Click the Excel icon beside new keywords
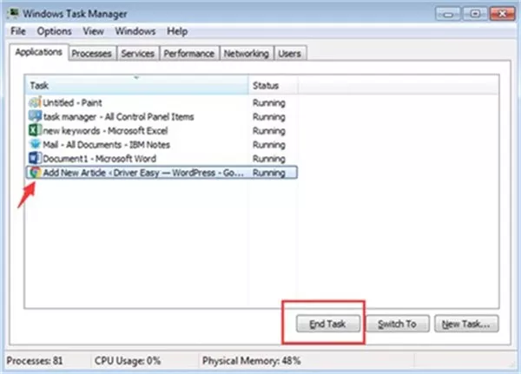The height and width of the screenshot is (374, 521). coord(35,130)
